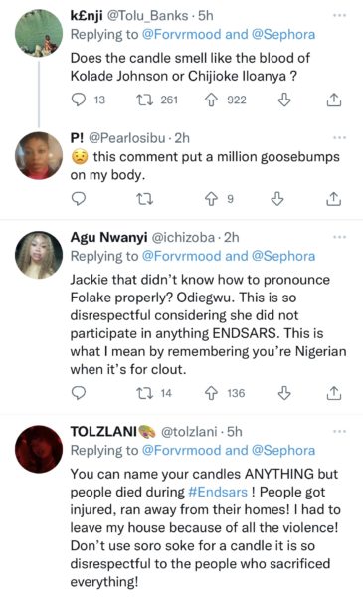Open @Sephora mention in k£nji's reply

click(283, 34)
